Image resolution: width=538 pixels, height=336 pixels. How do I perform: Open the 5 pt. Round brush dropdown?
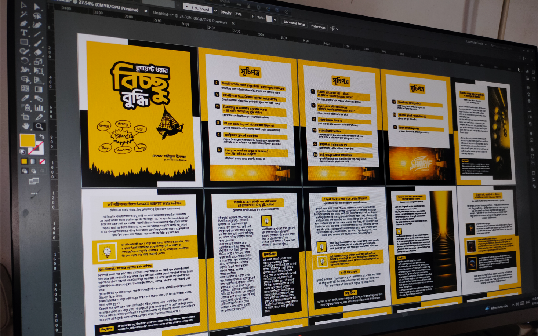coord(215,11)
